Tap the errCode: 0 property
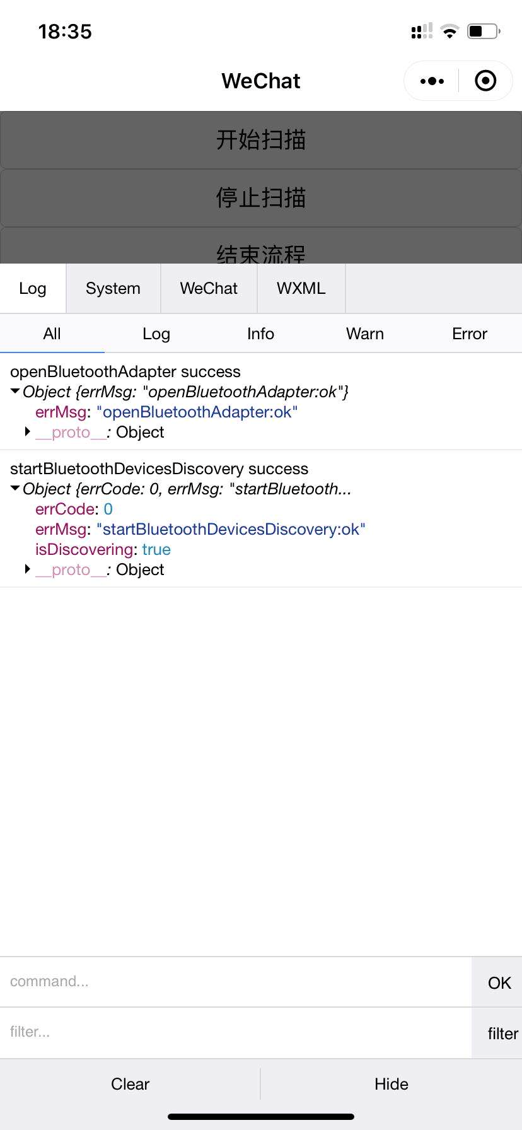 (74, 509)
